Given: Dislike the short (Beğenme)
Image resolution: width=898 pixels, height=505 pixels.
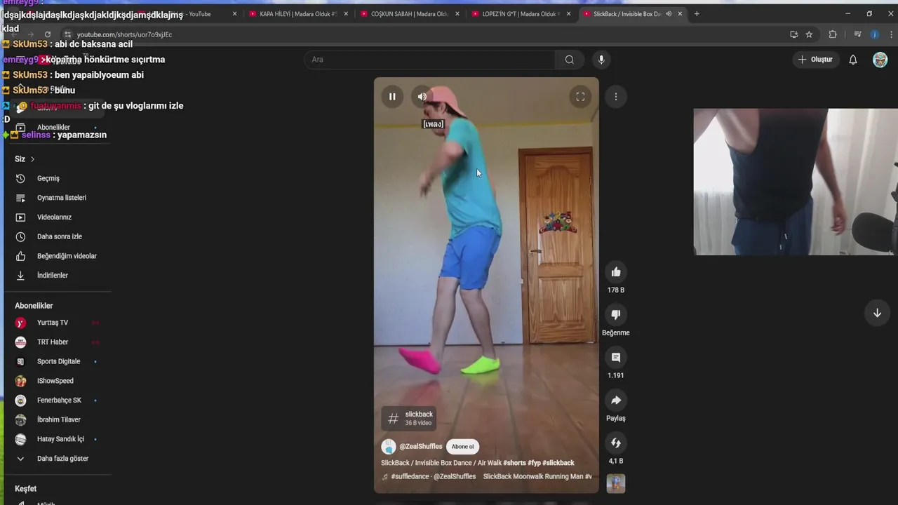Looking at the screenshot, I should (616, 315).
